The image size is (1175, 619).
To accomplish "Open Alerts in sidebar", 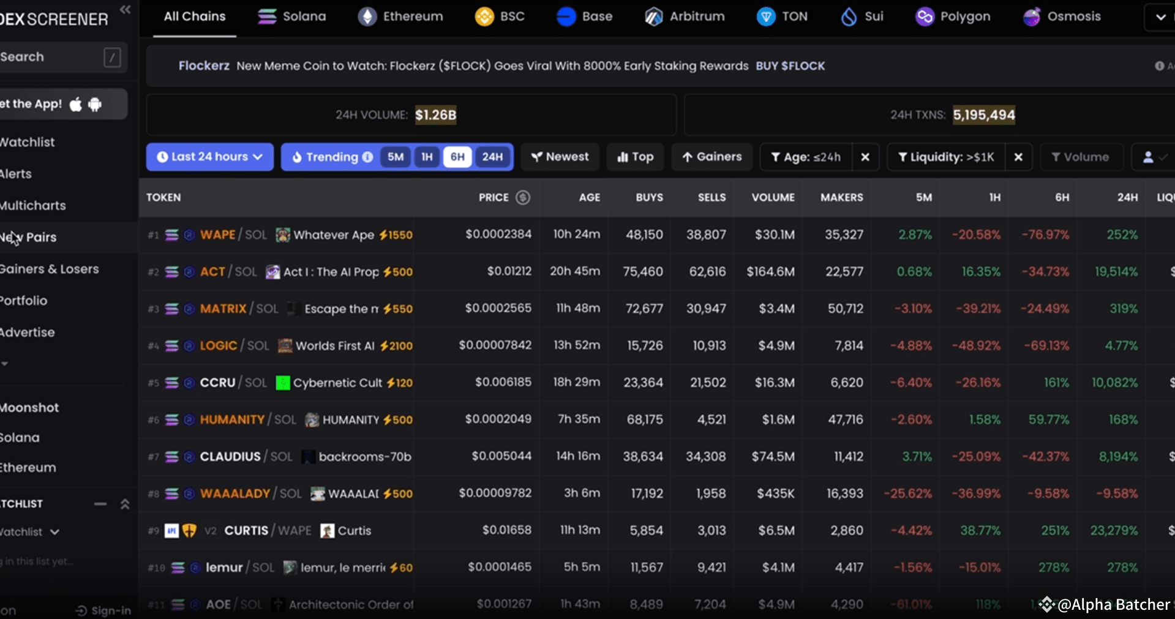I will 16,174.
